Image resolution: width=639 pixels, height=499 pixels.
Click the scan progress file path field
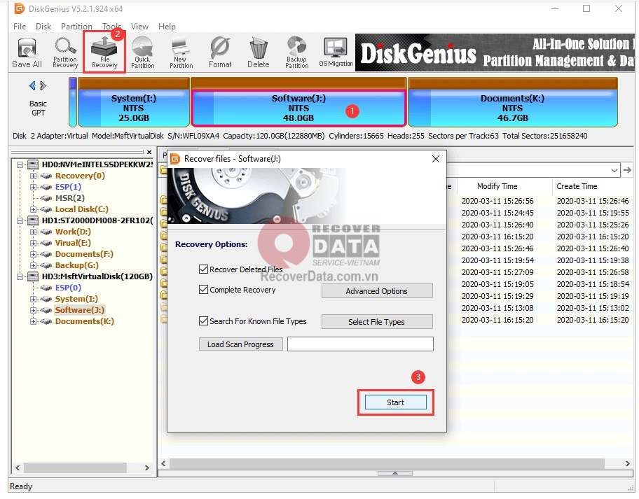click(x=360, y=344)
